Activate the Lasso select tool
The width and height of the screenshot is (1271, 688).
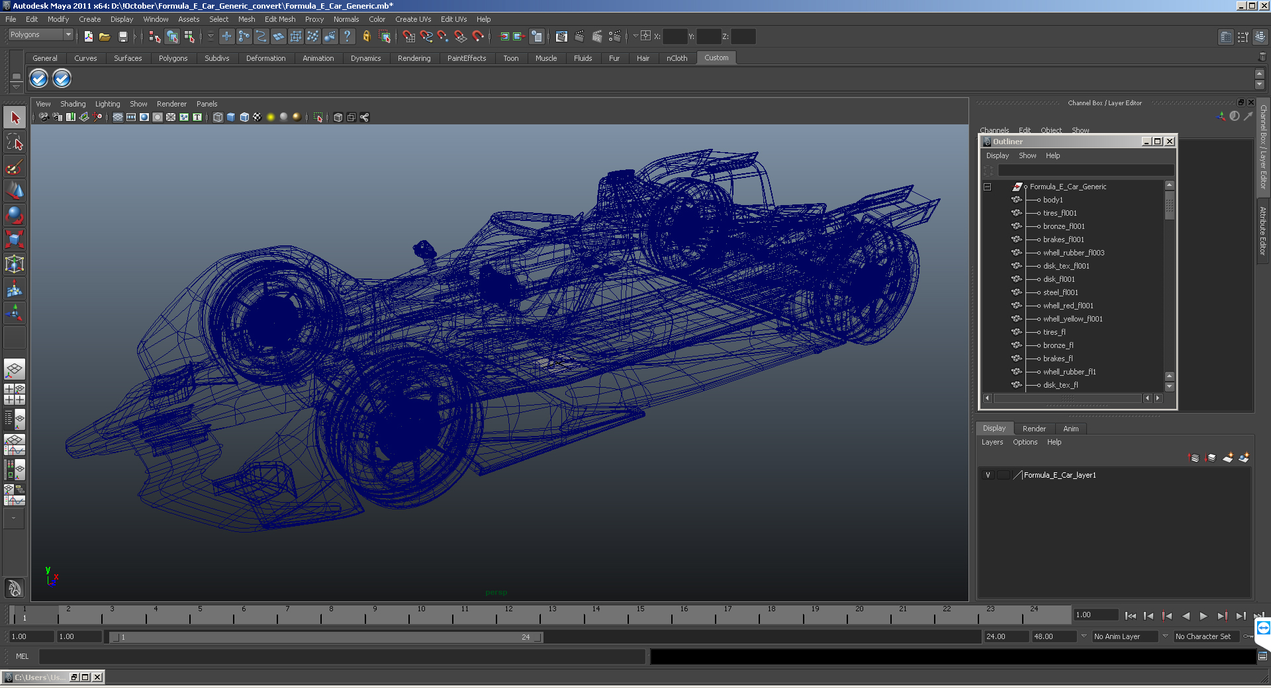15,142
